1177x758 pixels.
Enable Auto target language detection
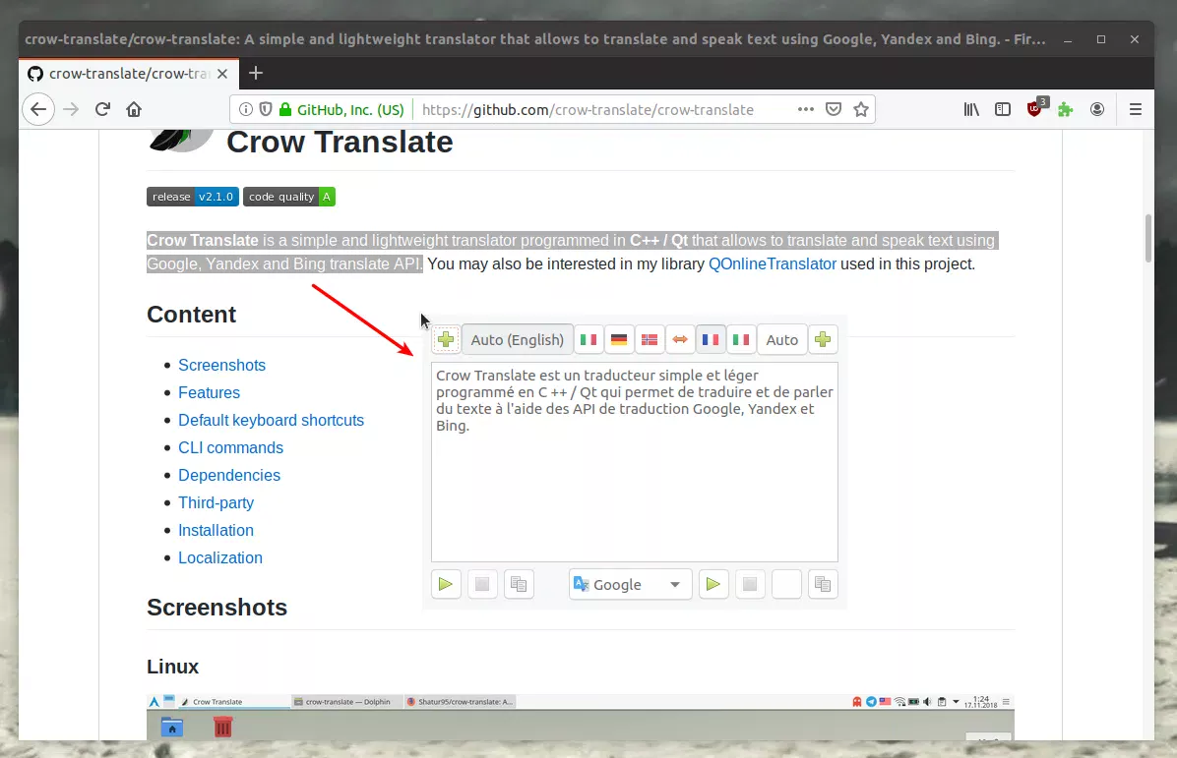tap(780, 339)
